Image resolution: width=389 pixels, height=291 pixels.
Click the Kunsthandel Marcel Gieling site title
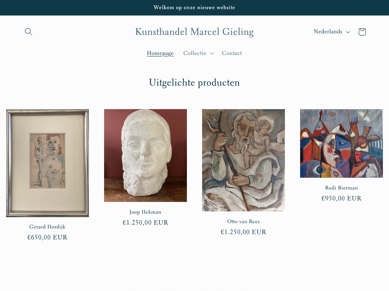[194, 32]
